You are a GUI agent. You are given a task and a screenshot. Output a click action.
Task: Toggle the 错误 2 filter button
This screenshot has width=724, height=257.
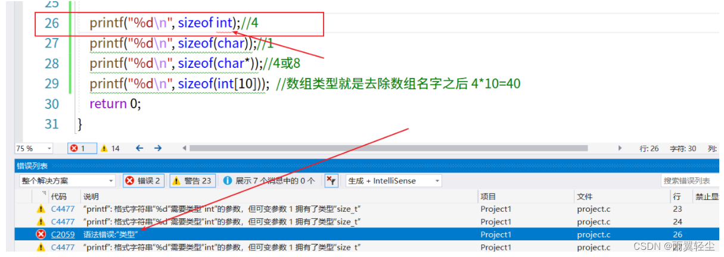coord(144,181)
